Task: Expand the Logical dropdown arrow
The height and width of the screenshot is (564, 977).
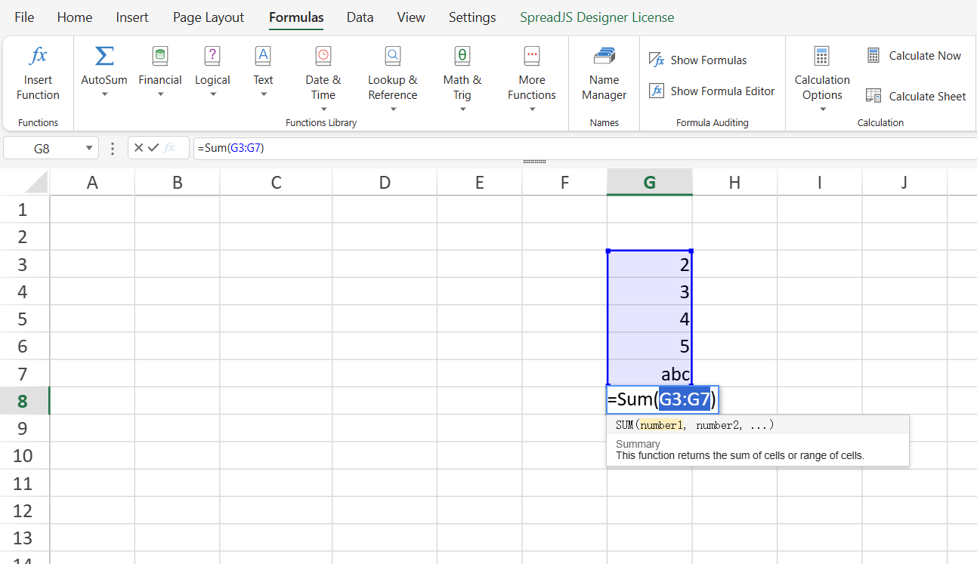Action: coord(212,94)
